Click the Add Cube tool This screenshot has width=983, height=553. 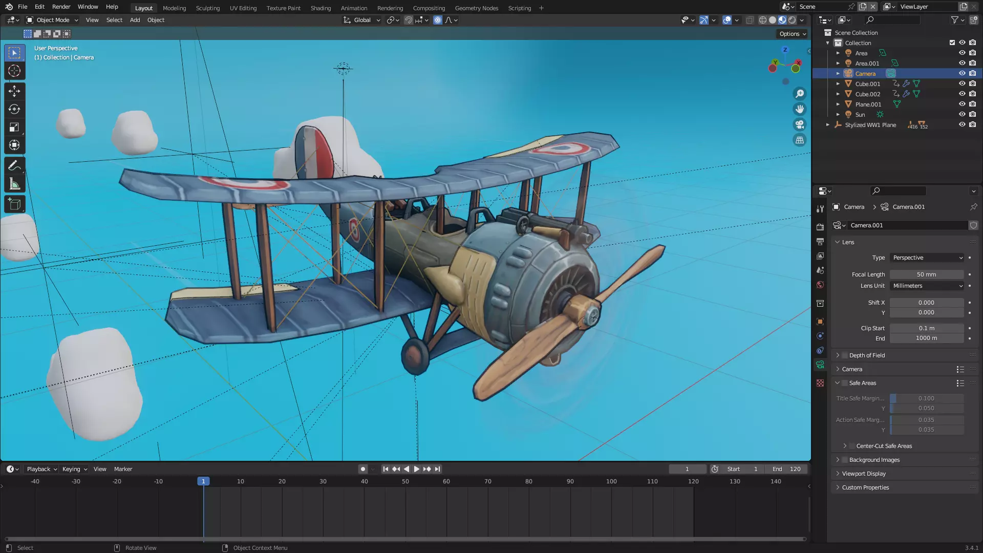(x=14, y=204)
